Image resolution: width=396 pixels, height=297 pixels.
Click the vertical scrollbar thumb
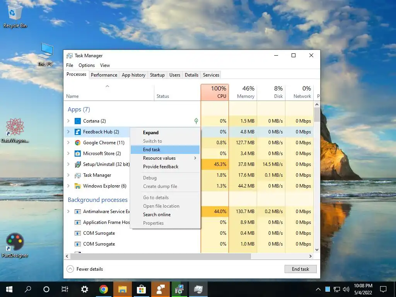click(317, 115)
